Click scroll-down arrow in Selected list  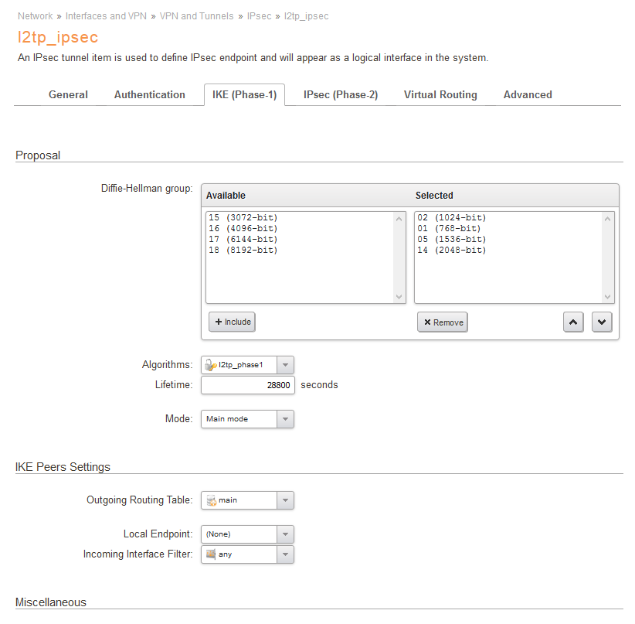[x=607, y=297]
